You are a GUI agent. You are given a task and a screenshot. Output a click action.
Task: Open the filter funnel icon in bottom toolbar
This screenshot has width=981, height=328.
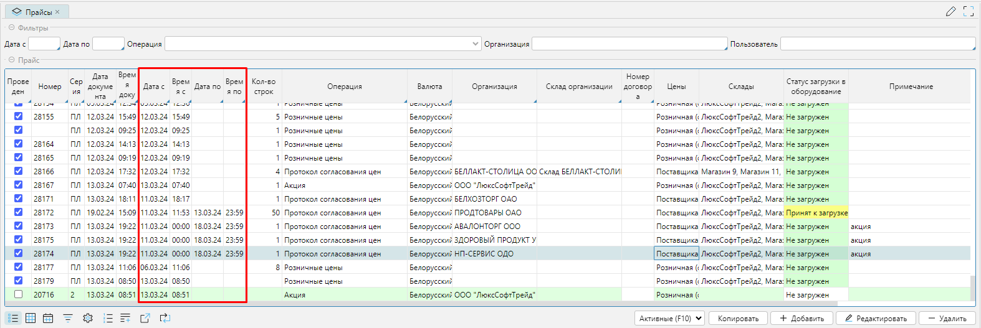68,318
